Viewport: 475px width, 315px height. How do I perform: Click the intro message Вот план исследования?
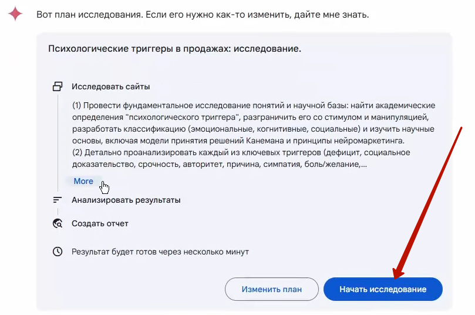coord(203,15)
